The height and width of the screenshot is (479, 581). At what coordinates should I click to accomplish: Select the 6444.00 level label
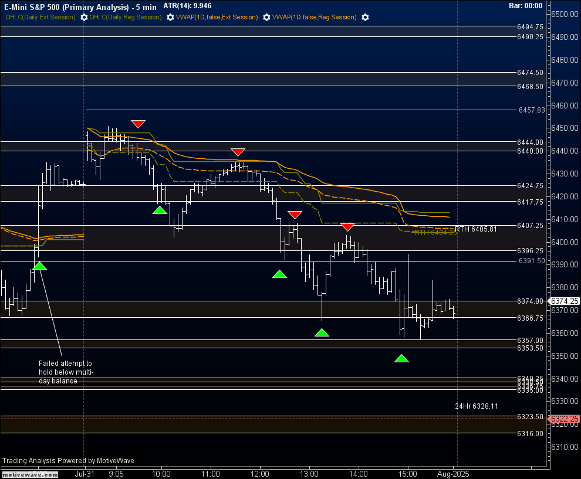pos(530,142)
